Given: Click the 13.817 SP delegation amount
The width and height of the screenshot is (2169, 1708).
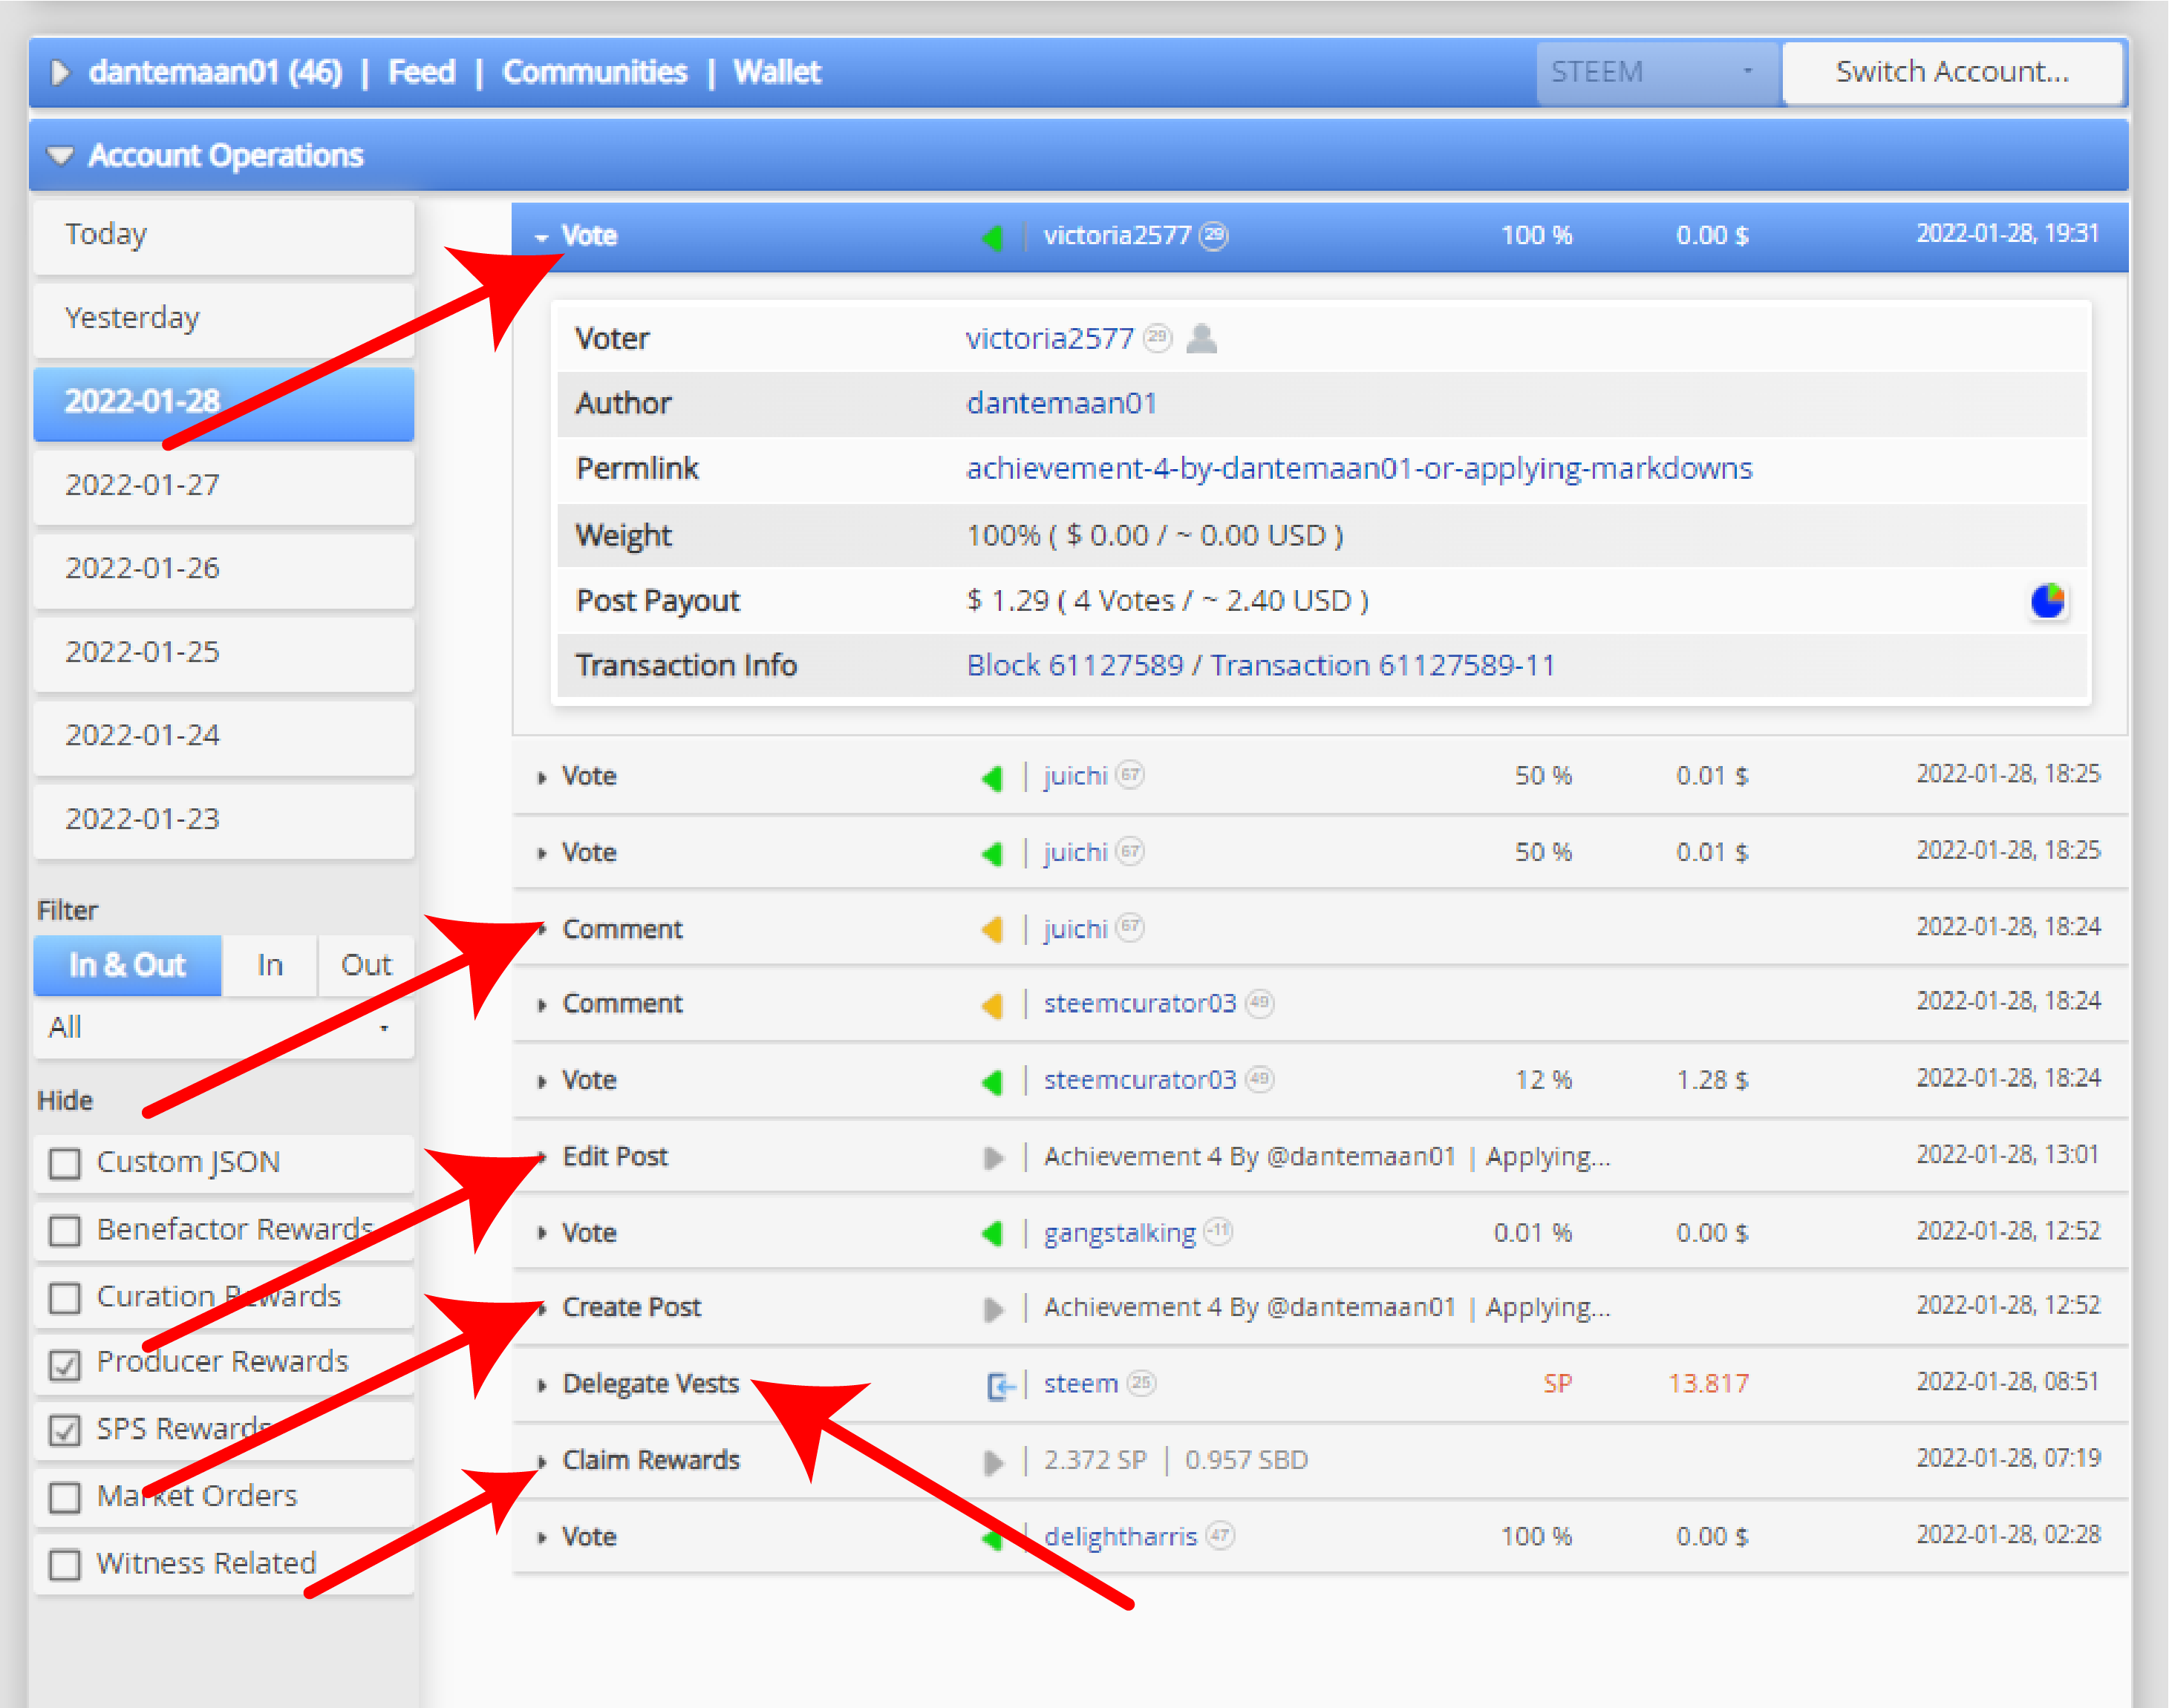Looking at the screenshot, I should tap(1709, 1384).
